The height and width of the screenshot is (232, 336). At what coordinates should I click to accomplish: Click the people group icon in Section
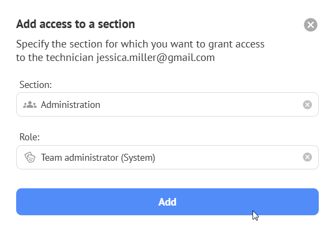[30, 105]
